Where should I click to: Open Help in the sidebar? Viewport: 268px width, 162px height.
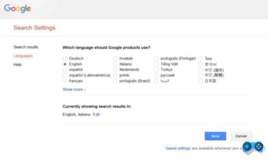[x=18, y=64]
